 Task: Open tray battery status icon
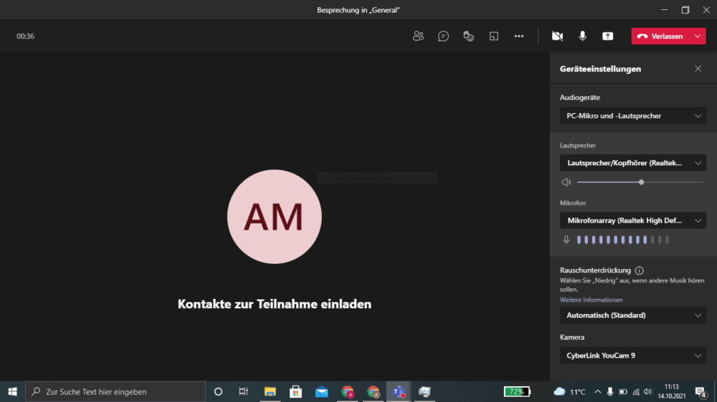click(623, 391)
